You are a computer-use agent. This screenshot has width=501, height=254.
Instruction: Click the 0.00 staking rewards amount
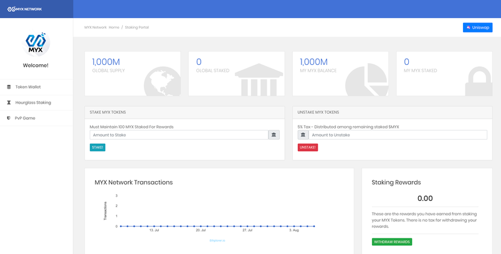tap(425, 198)
